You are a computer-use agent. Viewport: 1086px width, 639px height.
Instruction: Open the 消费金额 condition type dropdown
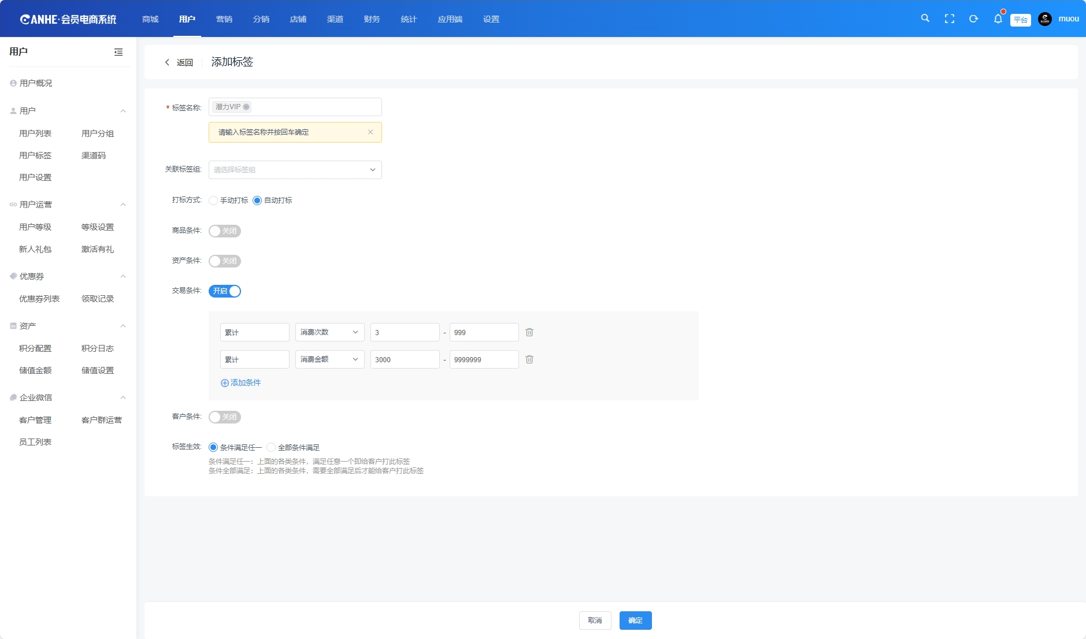coord(329,359)
